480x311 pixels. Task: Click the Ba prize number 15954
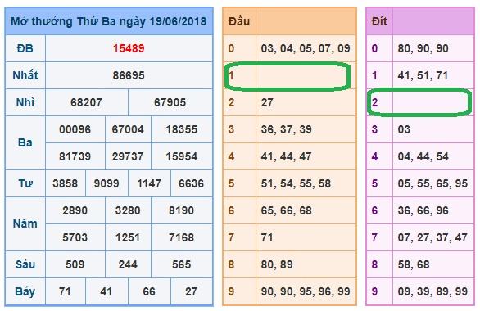point(182,156)
